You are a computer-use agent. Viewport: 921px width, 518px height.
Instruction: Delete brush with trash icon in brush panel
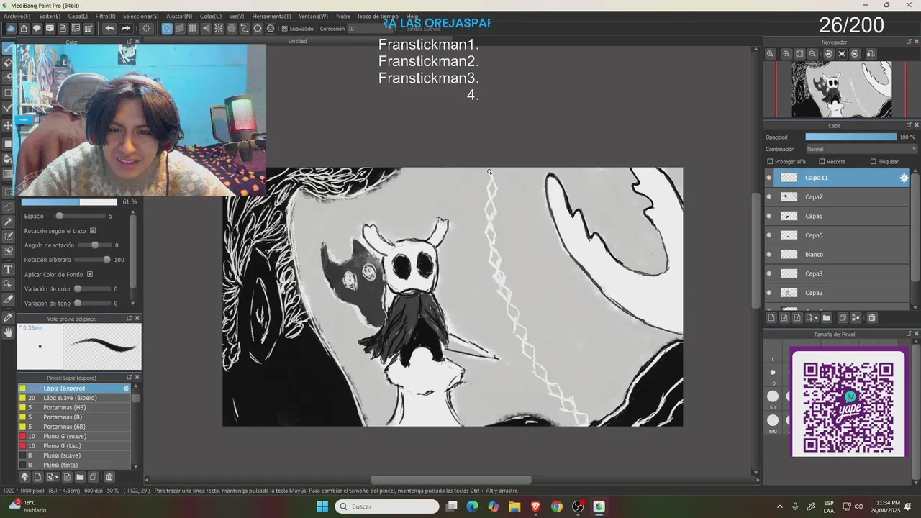(x=109, y=477)
